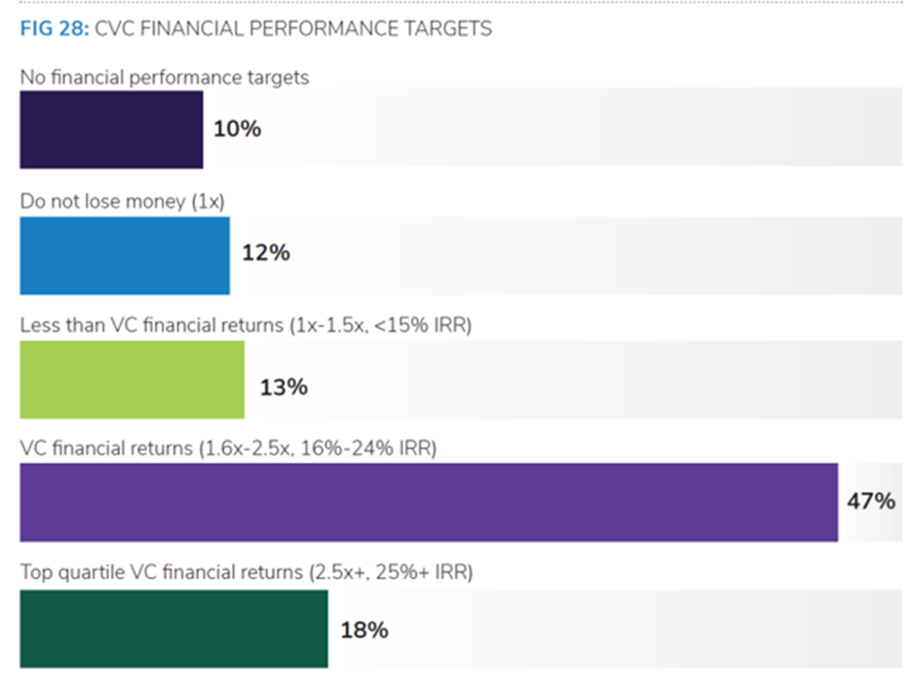The width and height of the screenshot is (916, 683).
Task: Click the "Less than VC financial returns" label
Action: coord(246,325)
